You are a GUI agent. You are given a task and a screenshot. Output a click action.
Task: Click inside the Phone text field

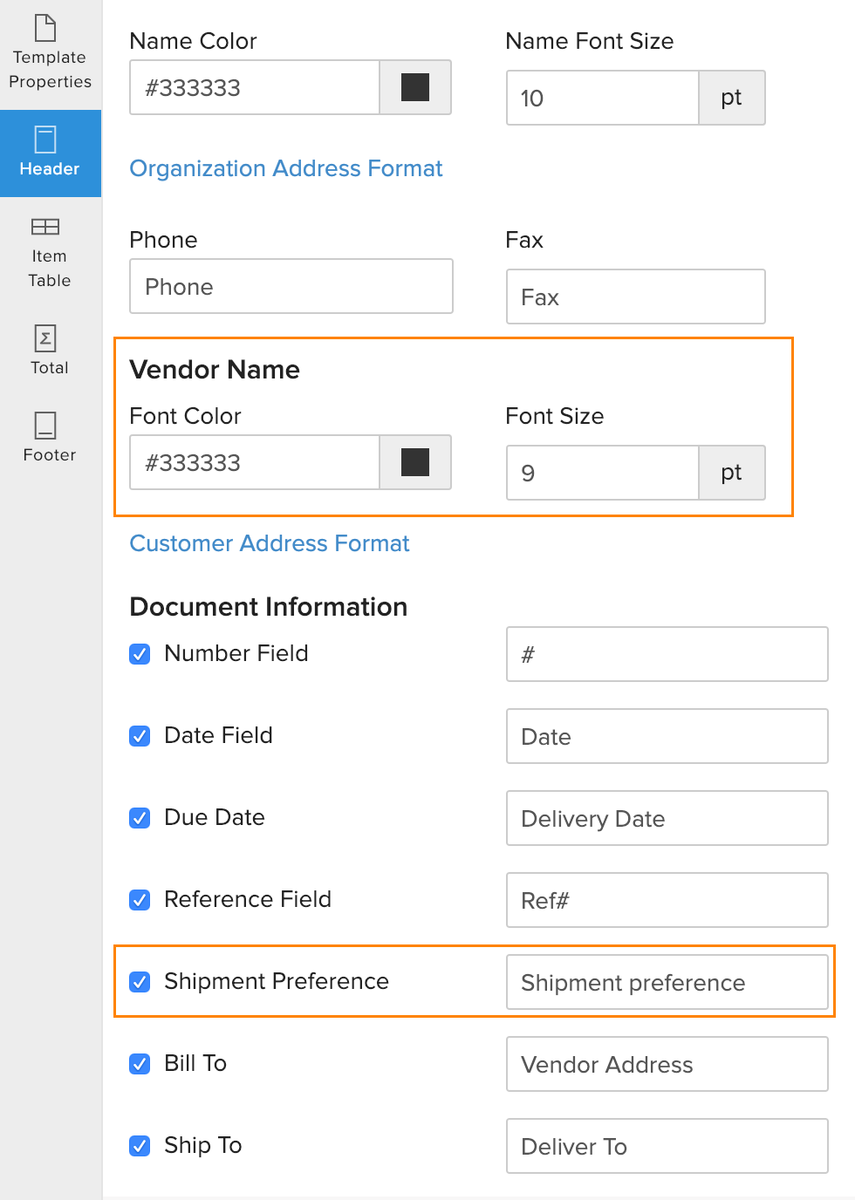(x=291, y=286)
